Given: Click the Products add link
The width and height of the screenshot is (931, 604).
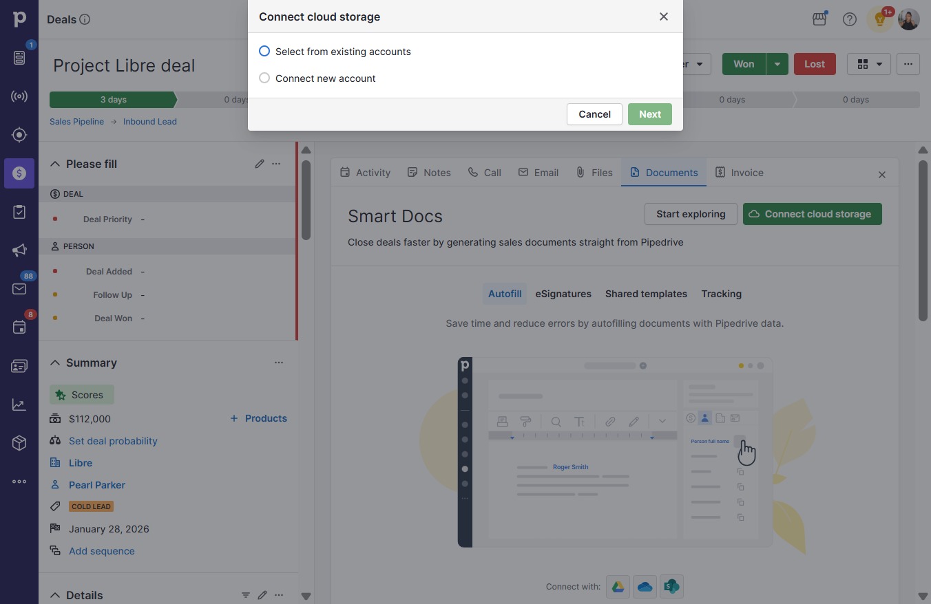Looking at the screenshot, I should [x=258, y=418].
